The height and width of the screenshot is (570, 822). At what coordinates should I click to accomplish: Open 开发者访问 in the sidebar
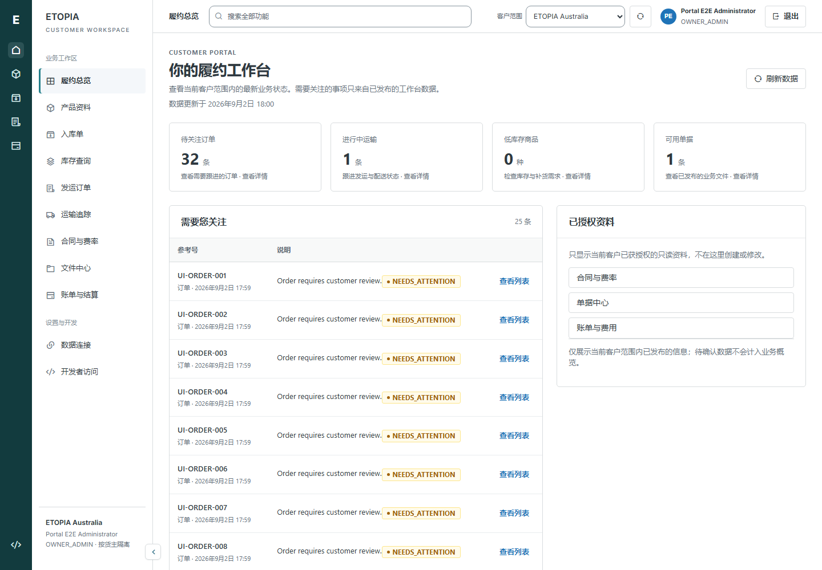tap(92, 372)
